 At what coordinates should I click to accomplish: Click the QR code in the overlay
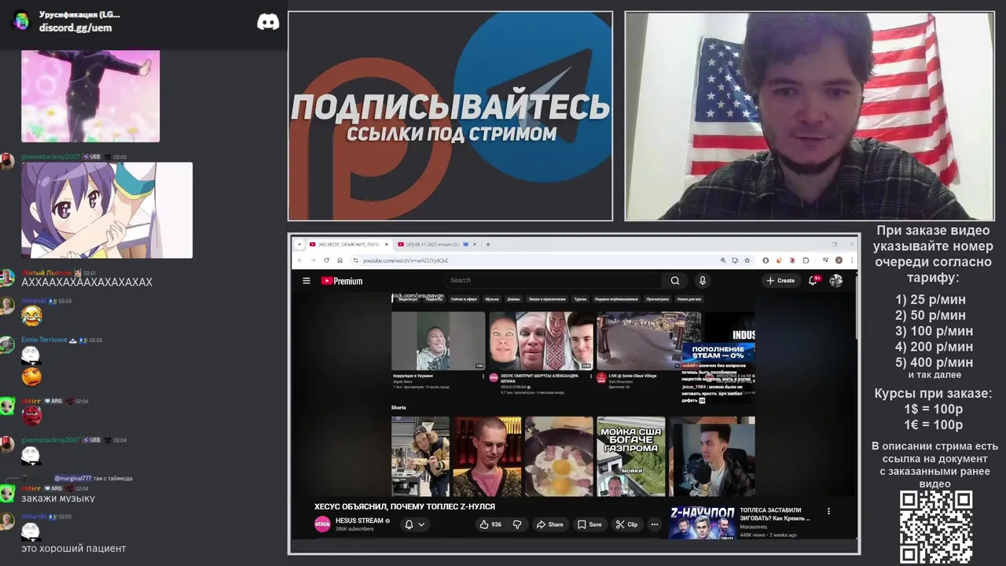(936, 527)
